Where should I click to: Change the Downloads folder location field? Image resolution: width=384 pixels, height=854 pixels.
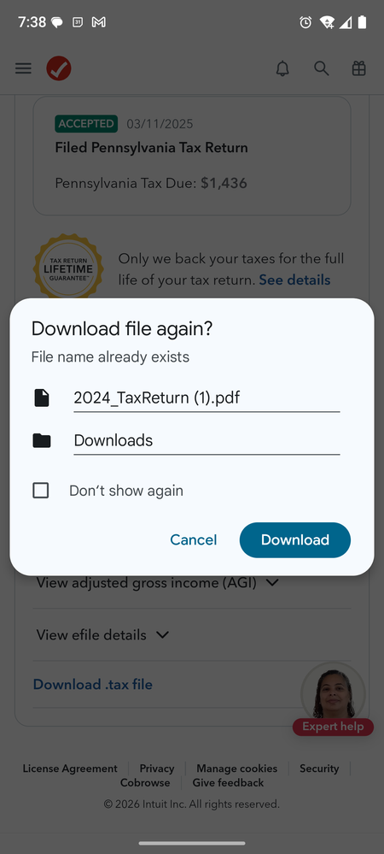207,440
